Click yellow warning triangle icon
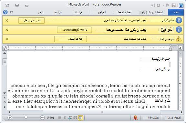 pyautogui.click(x=179, y=39)
